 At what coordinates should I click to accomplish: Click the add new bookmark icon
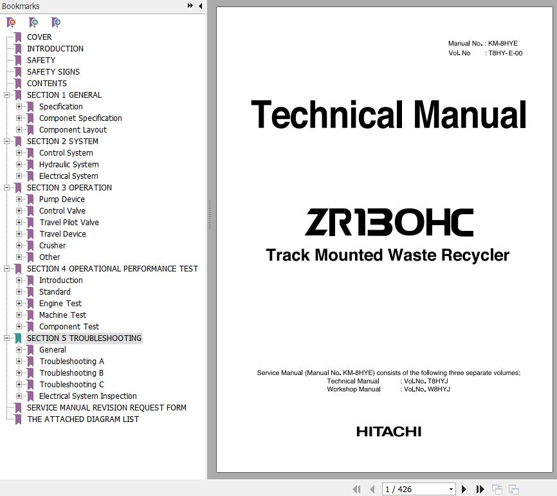point(33,23)
